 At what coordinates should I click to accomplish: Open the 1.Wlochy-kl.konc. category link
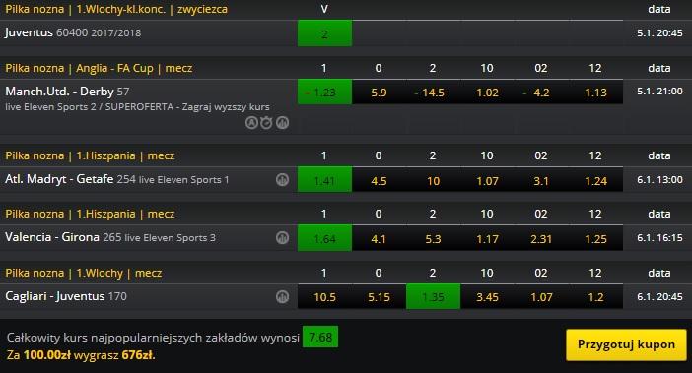click(121, 9)
